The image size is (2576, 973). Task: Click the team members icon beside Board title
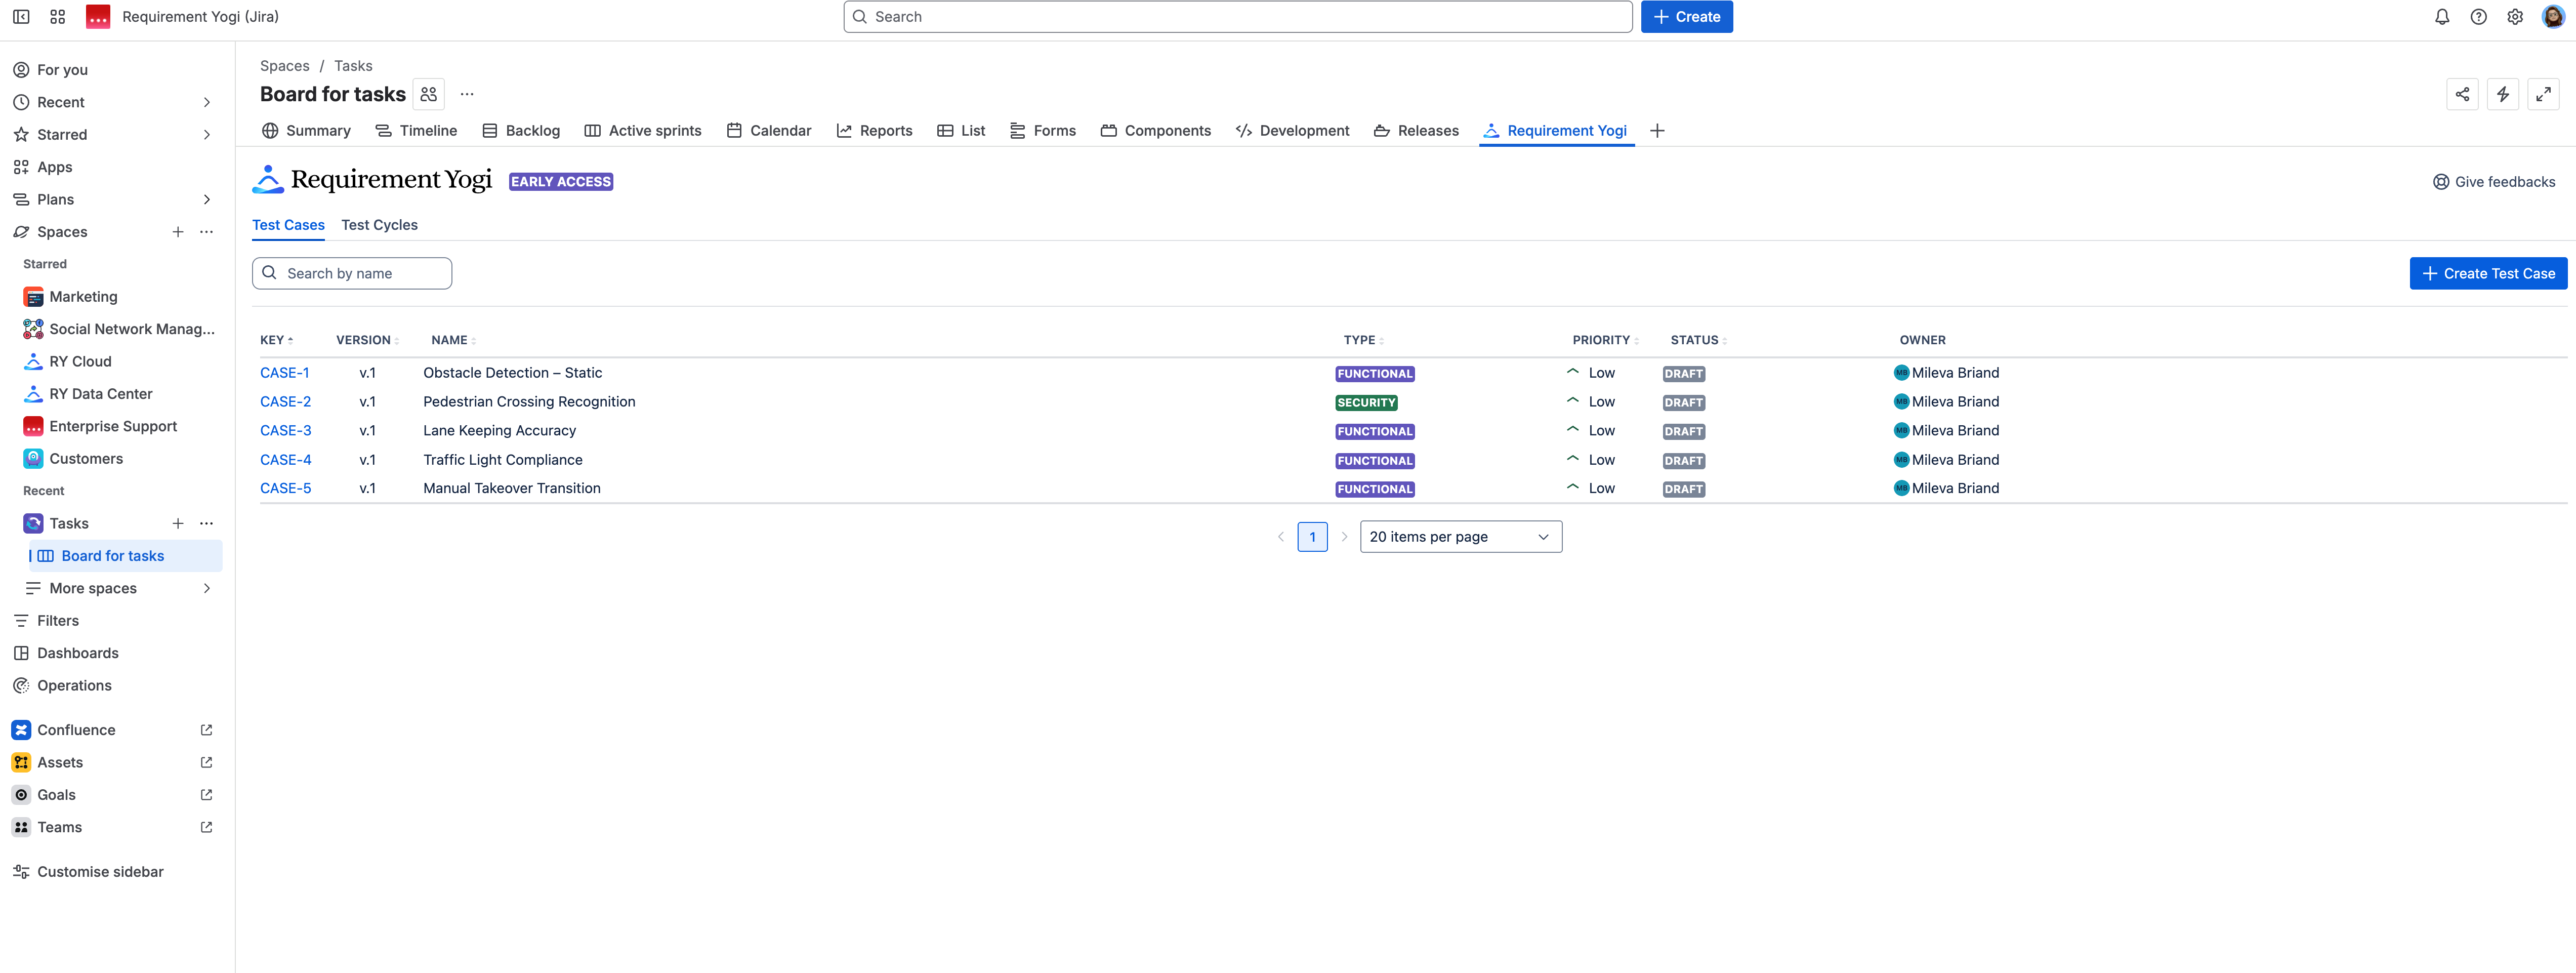pyautogui.click(x=429, y=94)
